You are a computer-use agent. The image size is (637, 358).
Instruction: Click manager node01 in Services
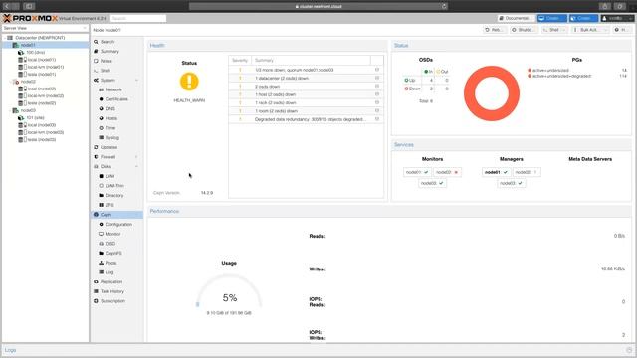496,172
